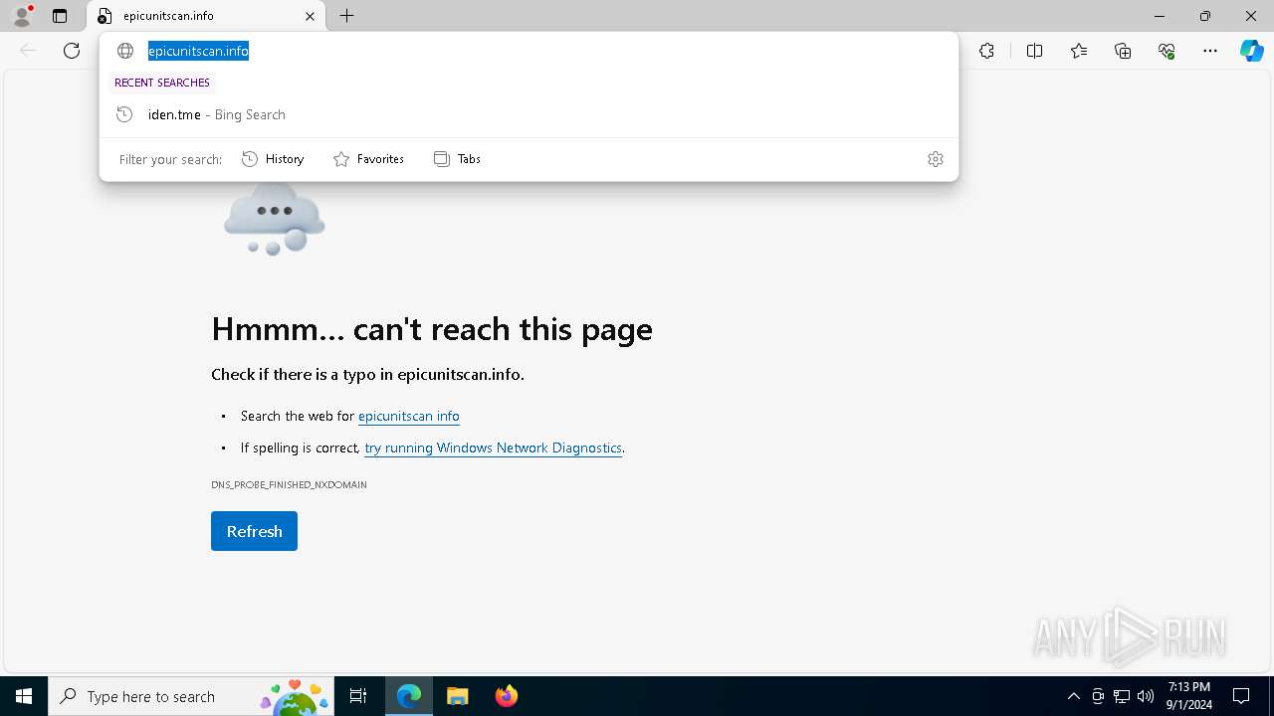Click the blue Refresh button
1274x716 pixels.
click(x=254, y=531)
